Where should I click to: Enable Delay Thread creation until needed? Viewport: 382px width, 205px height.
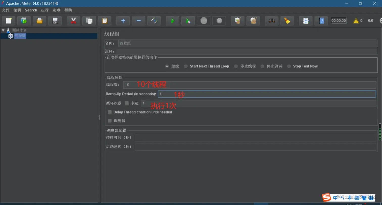tap(110, 112)
